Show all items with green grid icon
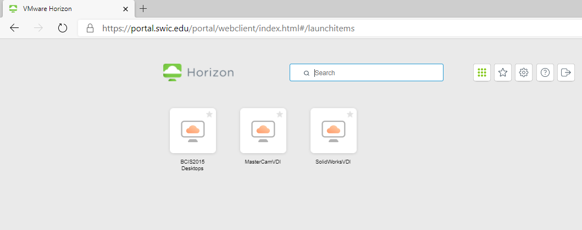Image resolution: width=582 pixels, height=230 pixels. tap(482, 72)
